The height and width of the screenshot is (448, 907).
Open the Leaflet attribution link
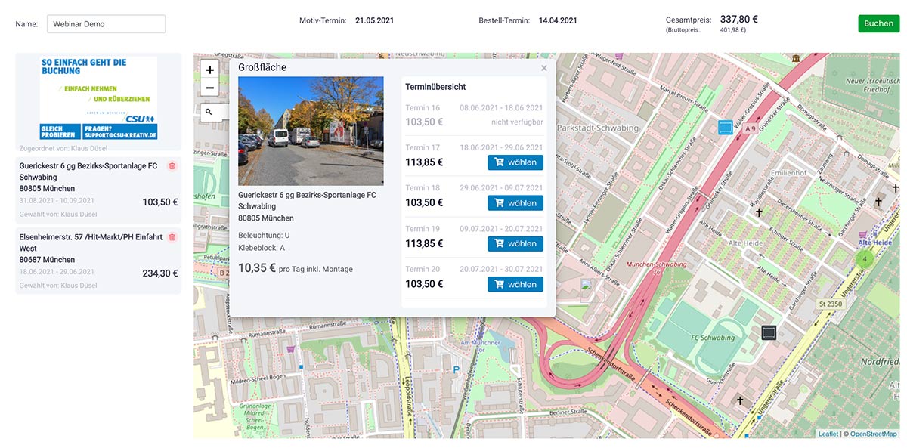coord(828,434)
